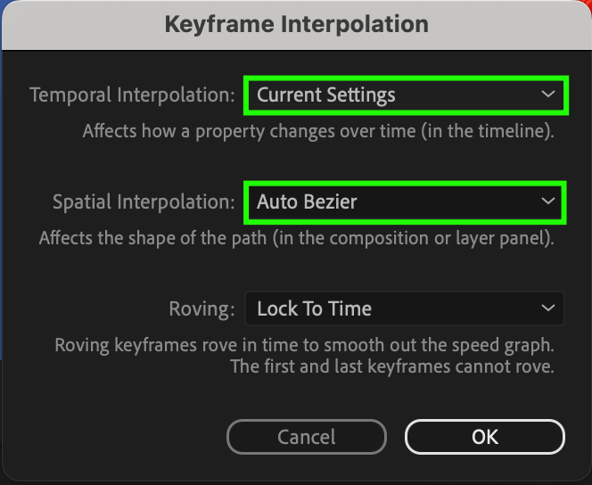Viewport: 592px width, 485px height.
Task: Click the note that first and last keyframes cannot rove
Action: [x=391, y=366]
